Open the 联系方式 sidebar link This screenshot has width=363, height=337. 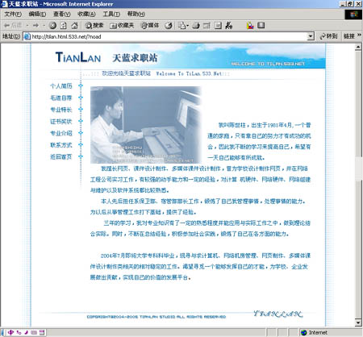pyautogui.click(x=61, y=145)
